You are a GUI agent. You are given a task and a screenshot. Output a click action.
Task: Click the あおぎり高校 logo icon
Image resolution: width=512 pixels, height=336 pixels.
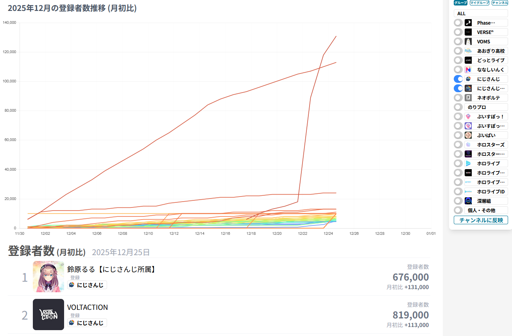(468, 51)
